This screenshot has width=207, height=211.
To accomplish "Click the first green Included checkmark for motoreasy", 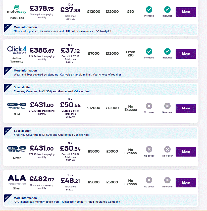I will tap(149, 10).
